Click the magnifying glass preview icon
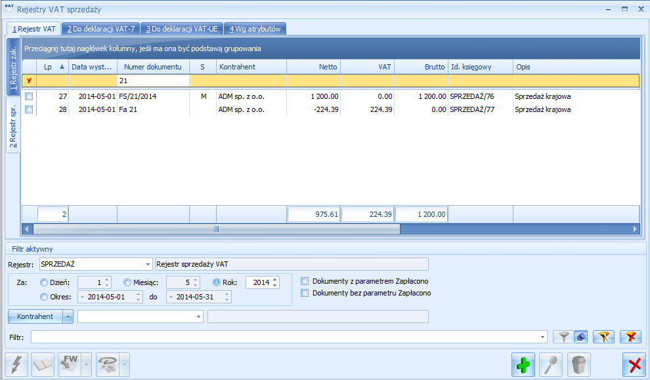This screenshot has height=380, width=650. point(551,365)
